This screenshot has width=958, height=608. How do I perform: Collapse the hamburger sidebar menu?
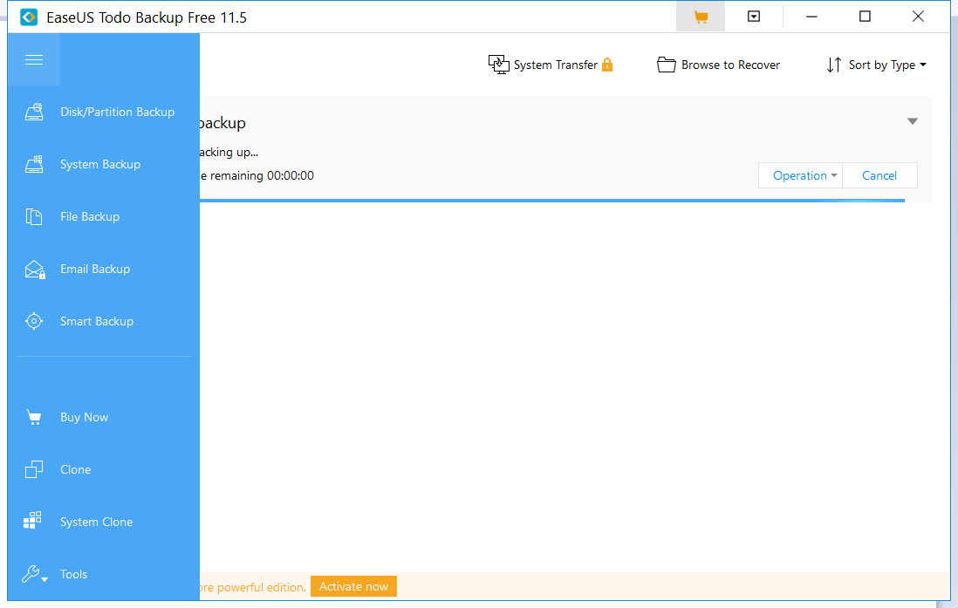pyautogui.click(x=34, y=59)
